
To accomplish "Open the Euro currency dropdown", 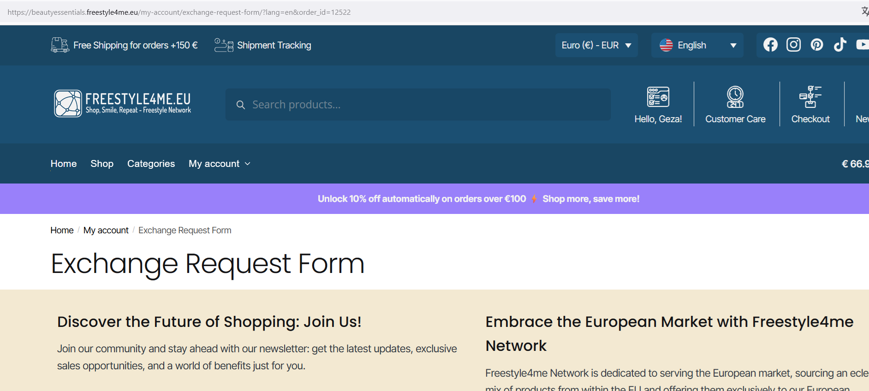I will (596, 45).
